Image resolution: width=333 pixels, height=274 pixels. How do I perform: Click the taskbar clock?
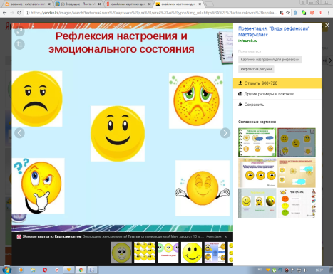click(x=319, y=270)
